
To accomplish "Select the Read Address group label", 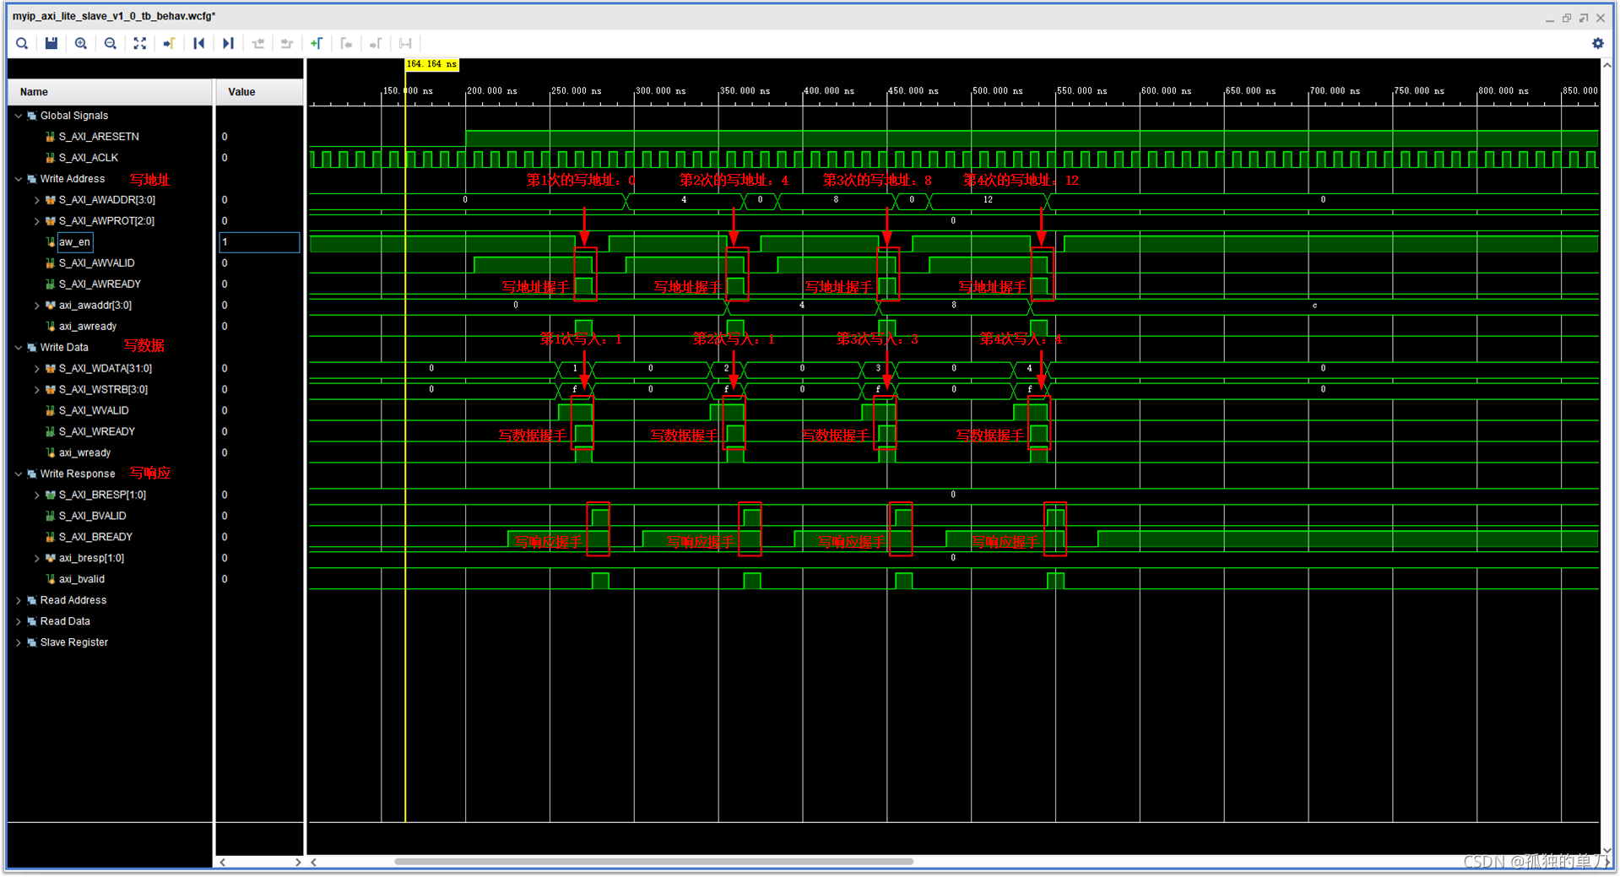I will click(73, 600).
